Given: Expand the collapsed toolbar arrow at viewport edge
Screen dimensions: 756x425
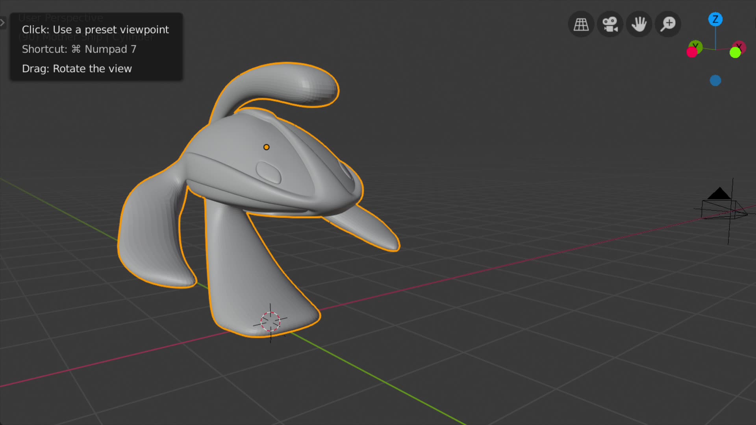Looking at the screenshot, I should point(3,23).
